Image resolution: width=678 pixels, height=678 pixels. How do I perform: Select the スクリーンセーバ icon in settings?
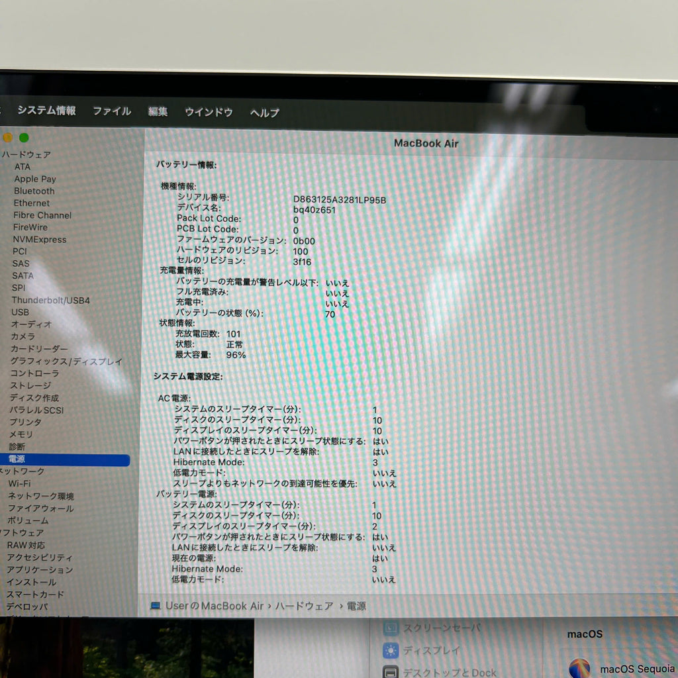pyautogui.click(x=391, y=628)
